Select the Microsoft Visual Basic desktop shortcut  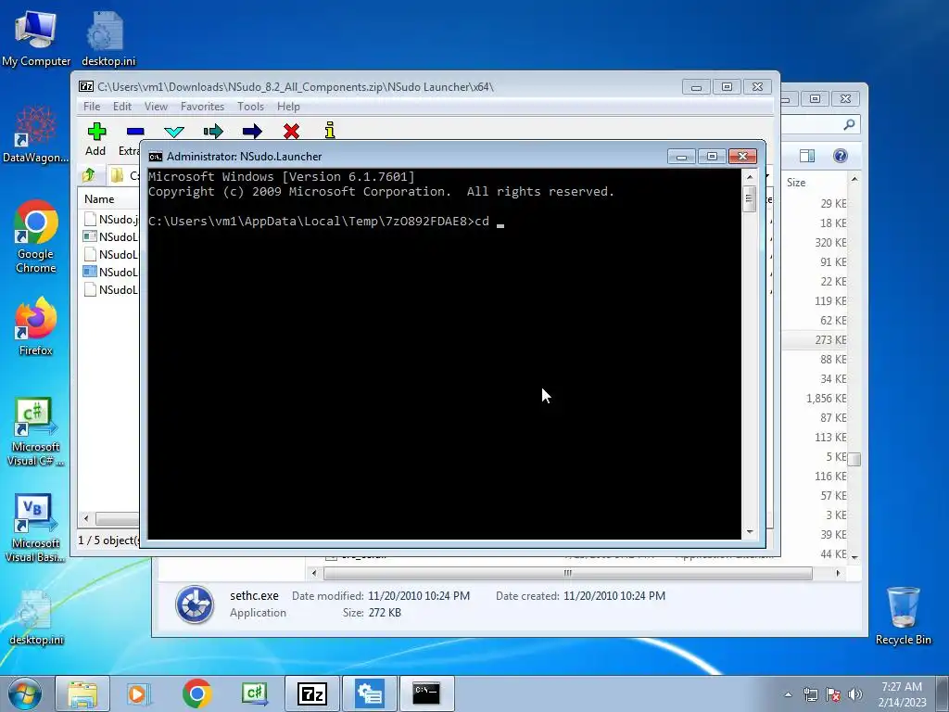pos(36,528)
